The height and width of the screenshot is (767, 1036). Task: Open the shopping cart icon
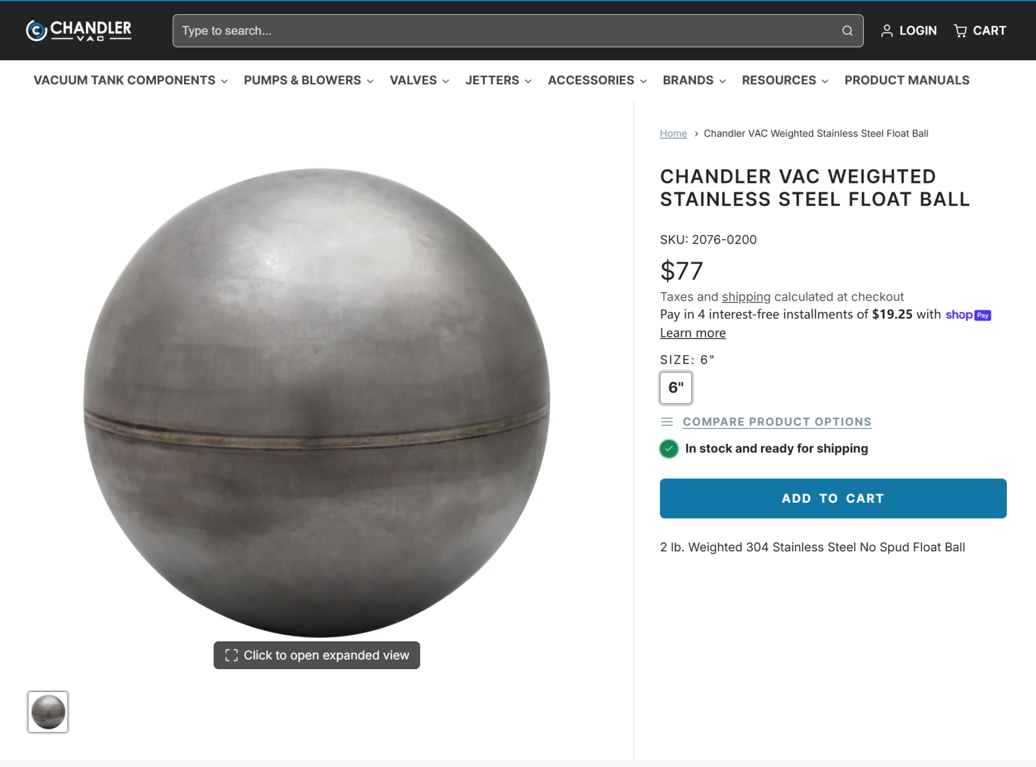tap(960, 30)
